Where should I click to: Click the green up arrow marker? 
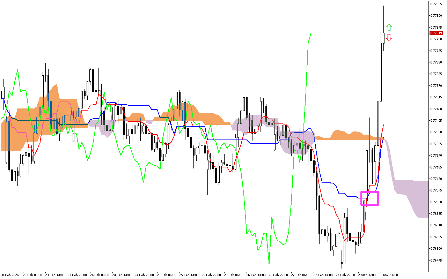(x=389, y=27)
